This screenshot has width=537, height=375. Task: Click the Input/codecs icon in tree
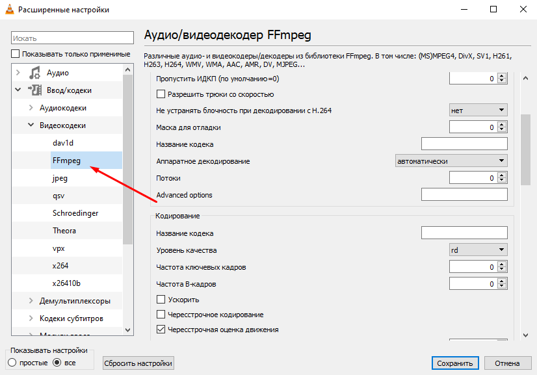coord(35,90)
